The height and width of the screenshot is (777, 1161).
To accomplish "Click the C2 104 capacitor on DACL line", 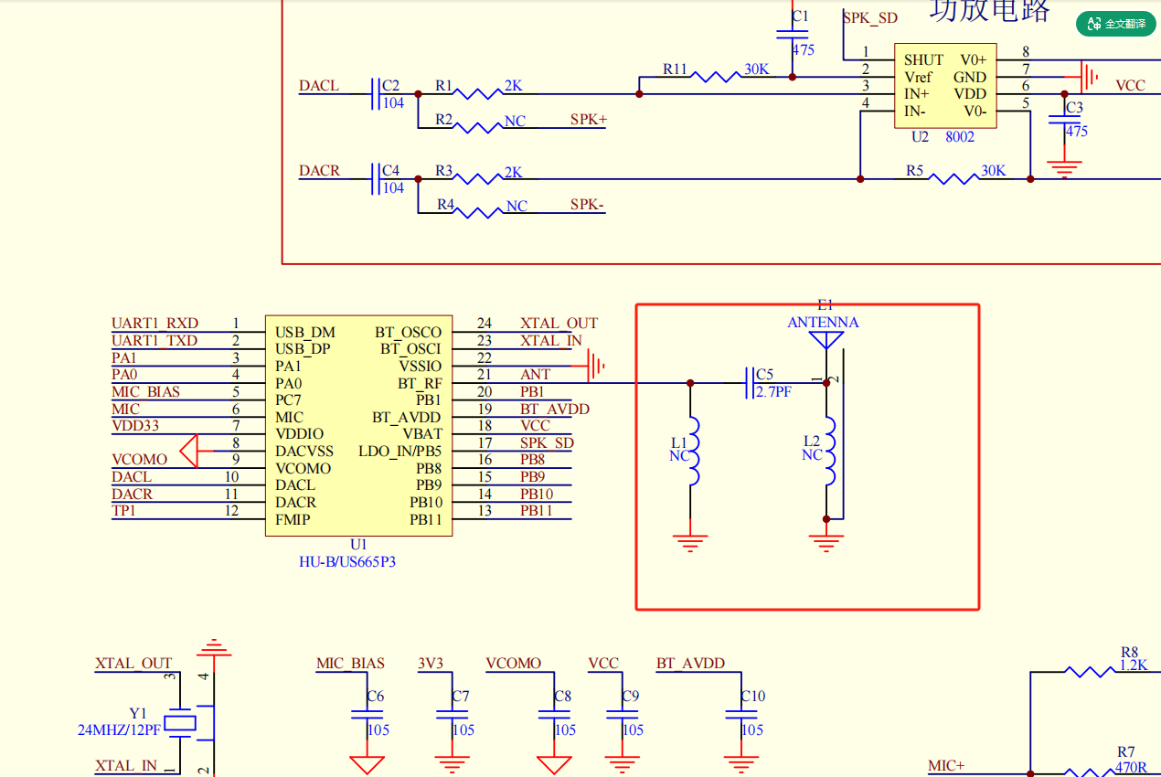I will point(377,93).
